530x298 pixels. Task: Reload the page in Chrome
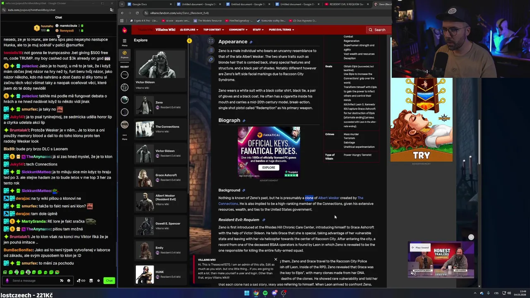[137, 13]
